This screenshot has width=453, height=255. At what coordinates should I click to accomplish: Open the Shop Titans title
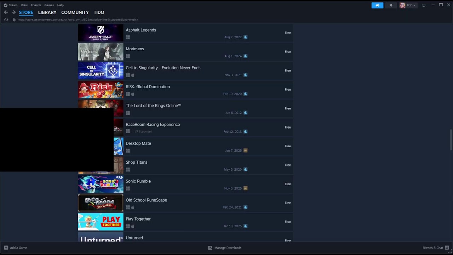click(x=137, y=162)
